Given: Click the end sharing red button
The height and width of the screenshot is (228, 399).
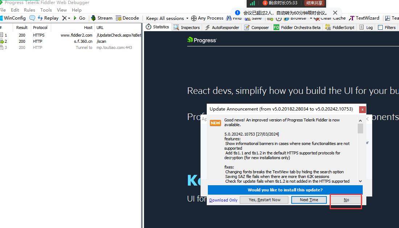Looking at the screenshot, I should (314, 3).
